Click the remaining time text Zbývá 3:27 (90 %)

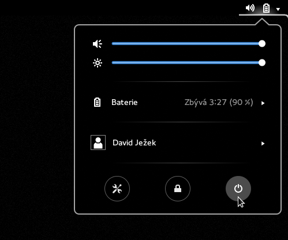pos(219,103)
